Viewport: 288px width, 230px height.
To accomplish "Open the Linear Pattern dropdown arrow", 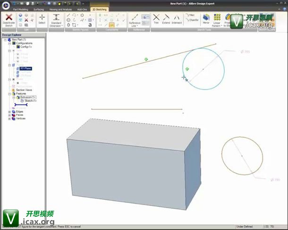I will pos(221,26).
